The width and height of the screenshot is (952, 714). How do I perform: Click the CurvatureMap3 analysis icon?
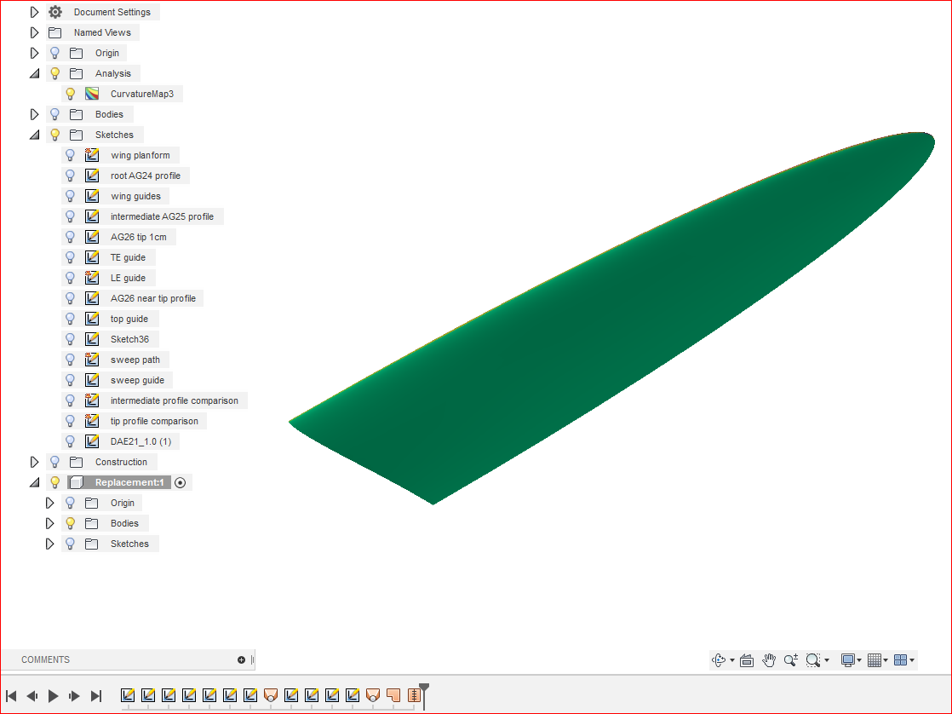coord(92,94)
